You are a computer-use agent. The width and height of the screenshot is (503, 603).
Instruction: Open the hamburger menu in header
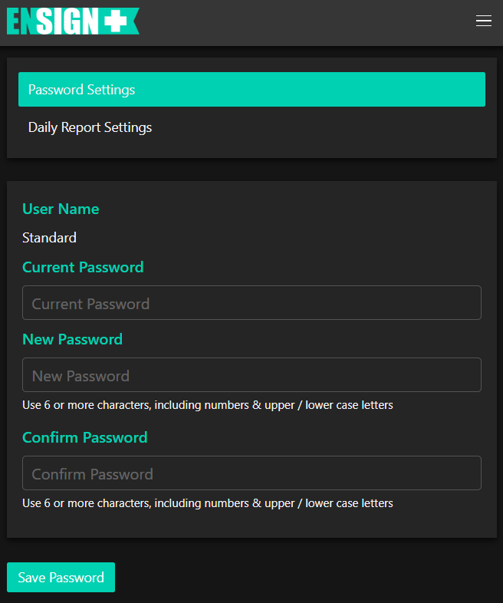point(483,21)
